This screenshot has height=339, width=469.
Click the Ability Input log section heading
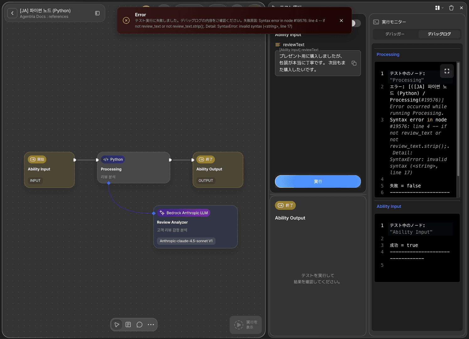point(389,206)
